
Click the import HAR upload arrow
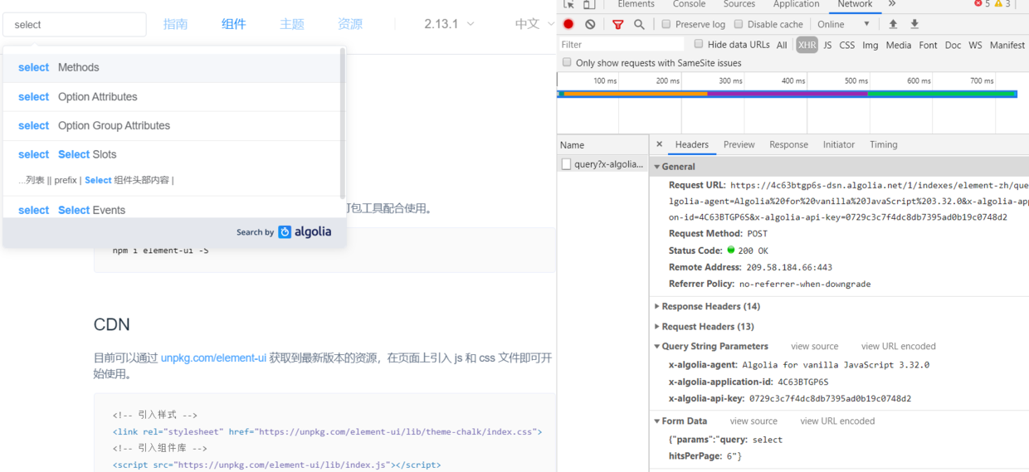click(893, 25)
